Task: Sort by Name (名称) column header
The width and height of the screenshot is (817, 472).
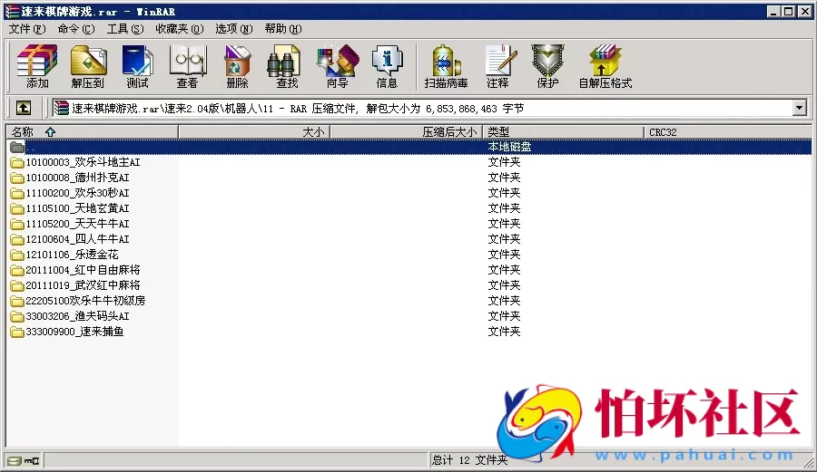Action: point(93,132)
